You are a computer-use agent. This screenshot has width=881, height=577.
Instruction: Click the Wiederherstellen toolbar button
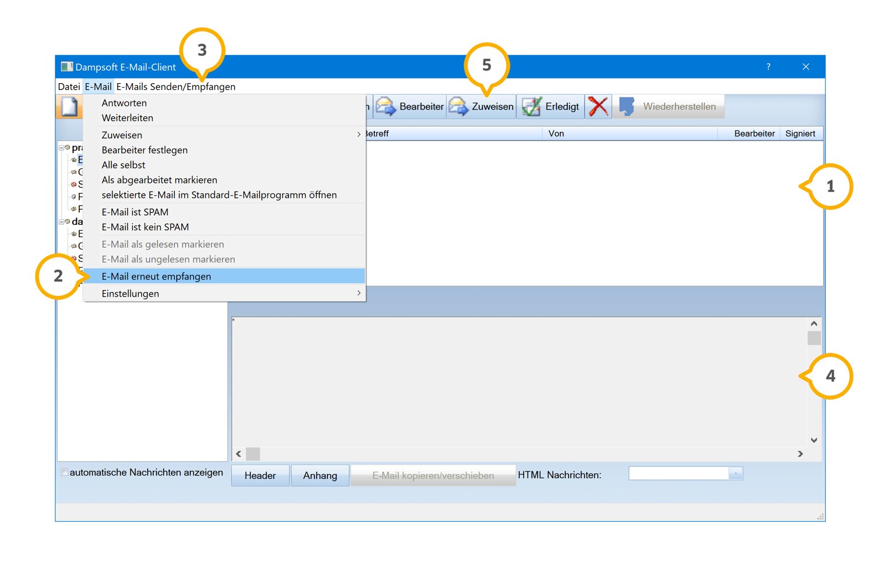point(668,107)
